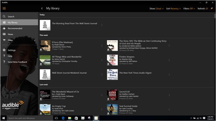The image size is (216, 121).
Task: Select An Empty Cup title
Action: (59, 106)
